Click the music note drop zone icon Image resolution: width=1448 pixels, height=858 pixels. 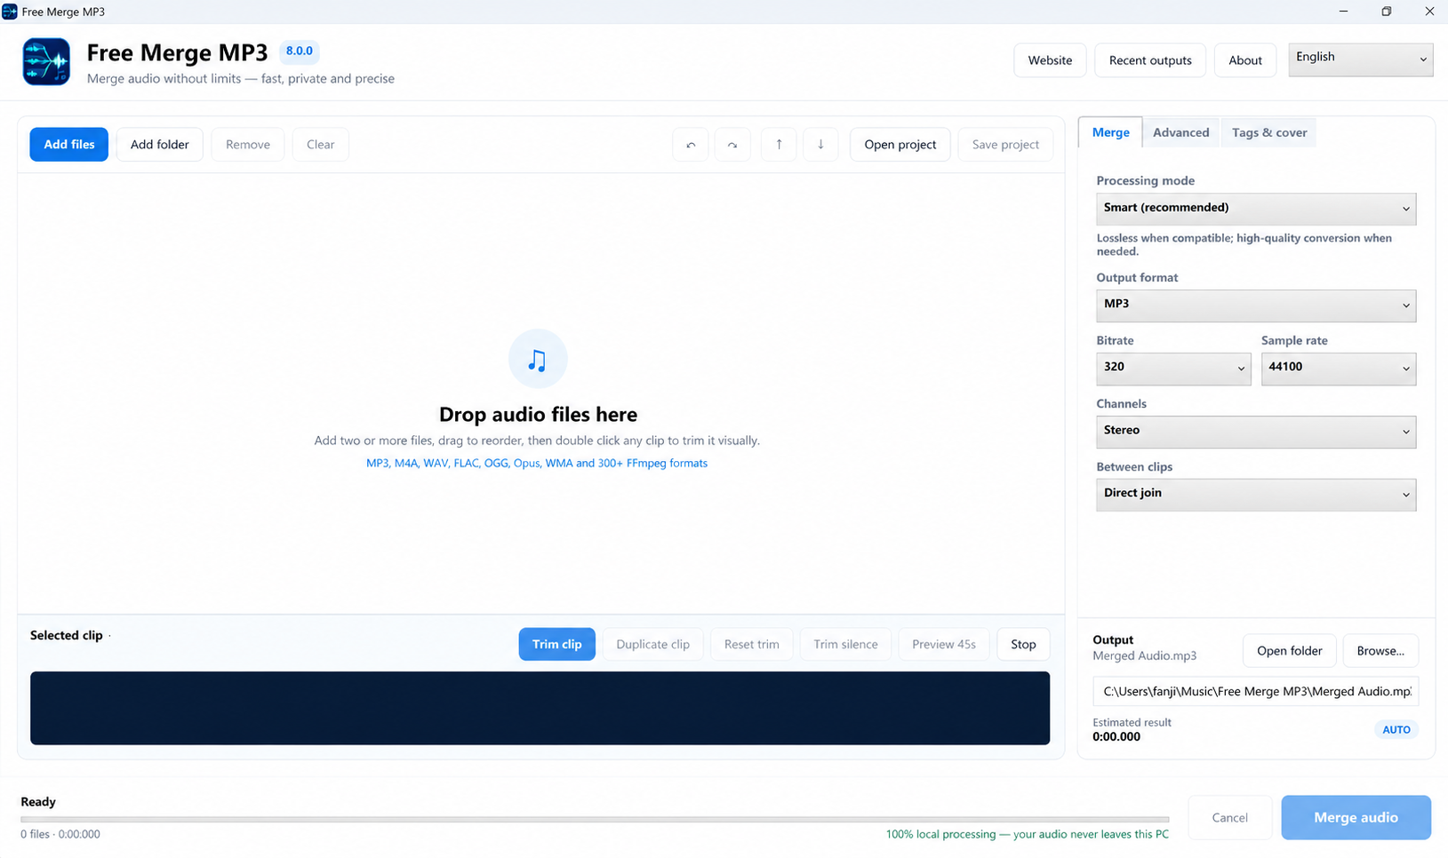tap(538, 359)
